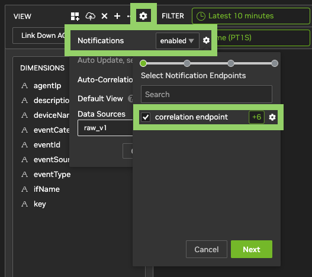Image resolution: width=312 pixels, height=277 pixels.
Task: Click the Default View help icon
Action: pos(130,98)
